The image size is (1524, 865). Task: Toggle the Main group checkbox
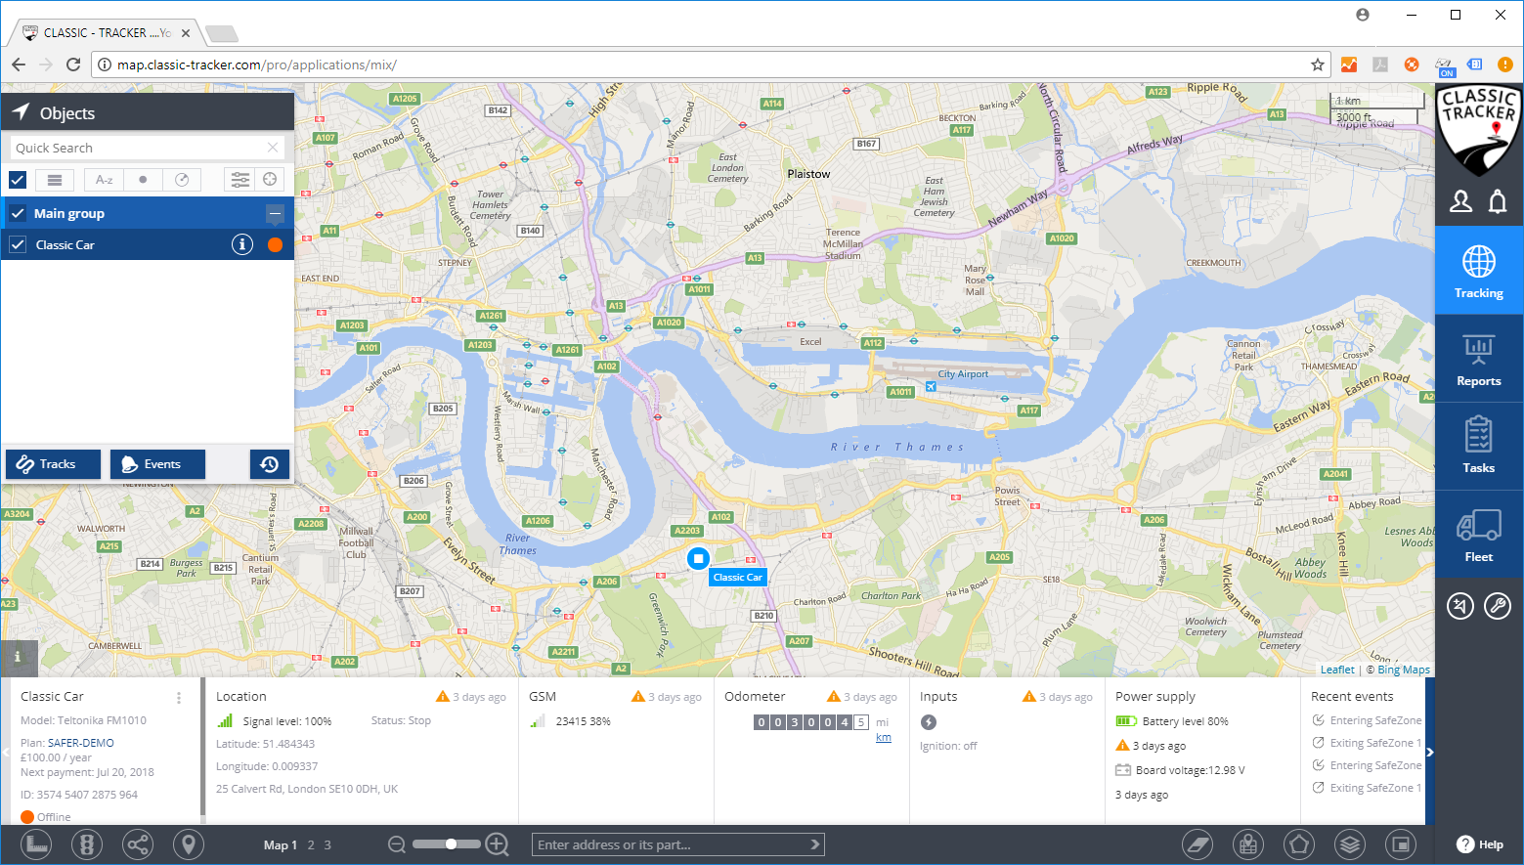18,213
